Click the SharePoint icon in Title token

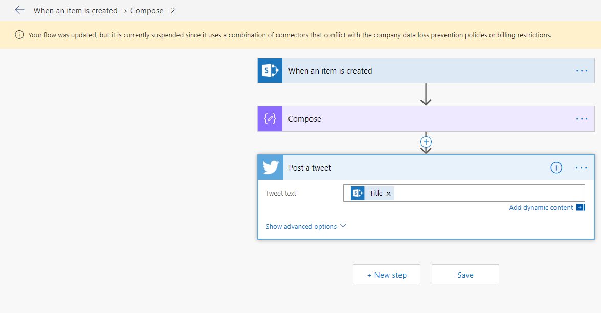click(358, 193)
